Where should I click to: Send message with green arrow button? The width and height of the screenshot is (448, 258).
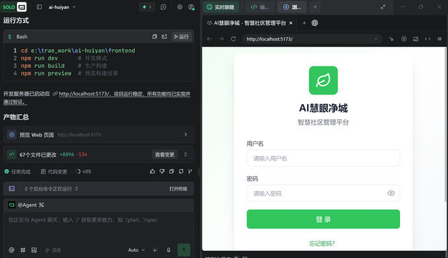pyautogui.click(x=184, y=250)
